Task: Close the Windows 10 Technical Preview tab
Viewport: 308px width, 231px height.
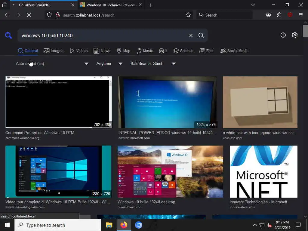Action: coord(140,5)
